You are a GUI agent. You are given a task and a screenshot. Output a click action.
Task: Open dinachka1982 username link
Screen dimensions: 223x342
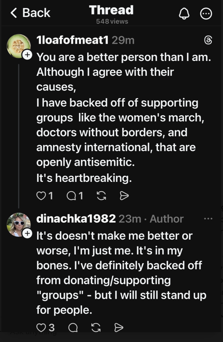pos(76,219)
